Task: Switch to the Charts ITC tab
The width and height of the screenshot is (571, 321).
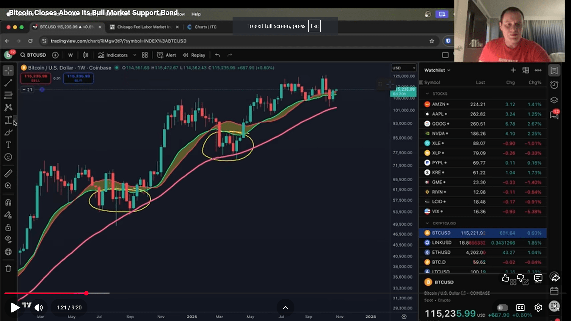Action: coord(205,27)
